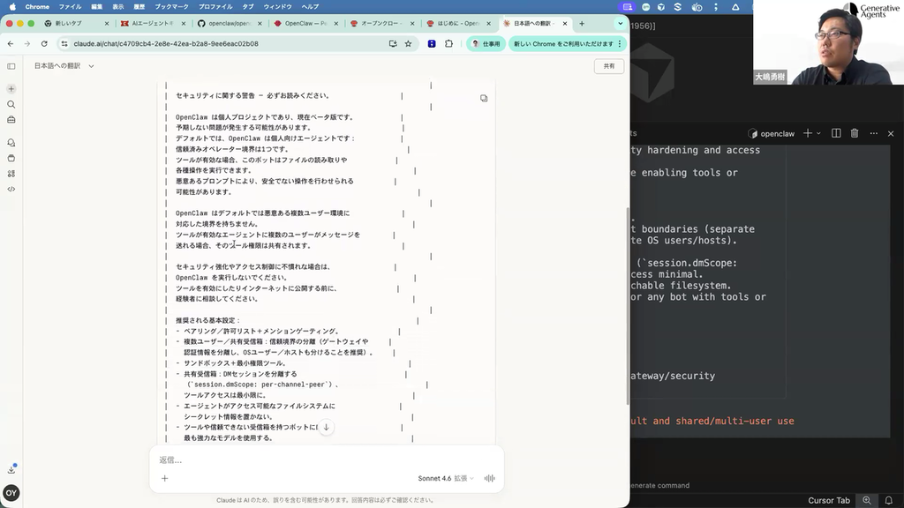Screen dimensions: 904x508
Task: Open Claude search from the sidebar
Action: coord(11,104)
